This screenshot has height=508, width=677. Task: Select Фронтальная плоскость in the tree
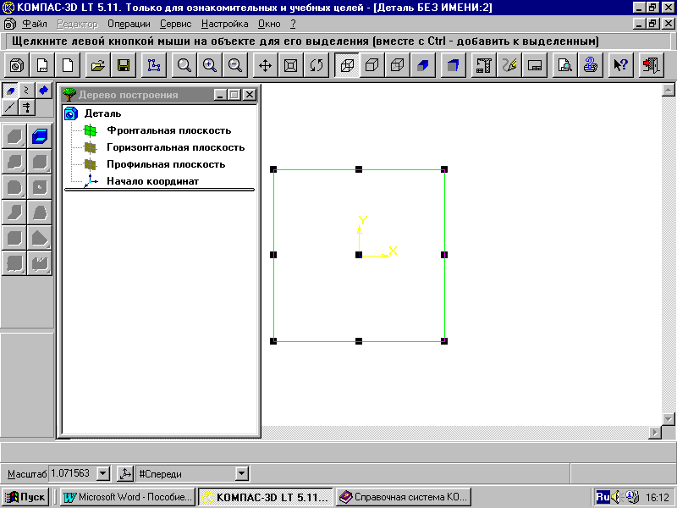click(168, 130)
